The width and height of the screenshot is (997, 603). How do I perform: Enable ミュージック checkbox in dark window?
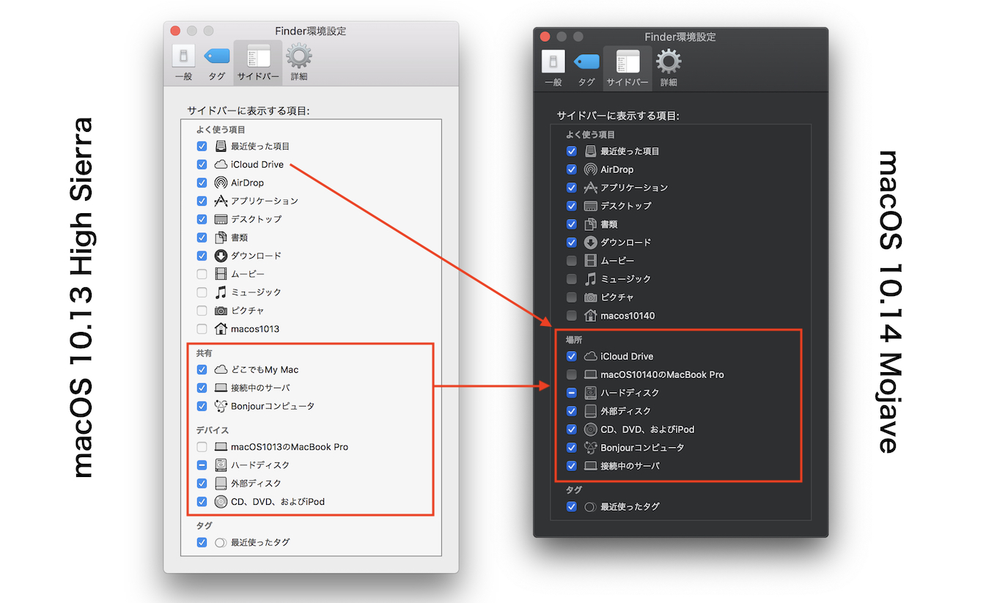(x=572, y=278)
